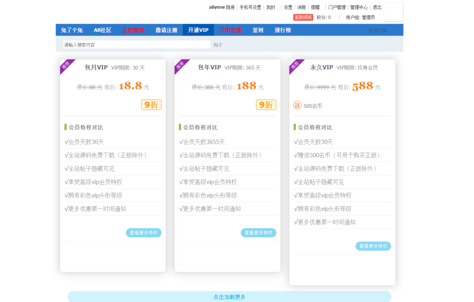This screenshot has height=302, width=474.
Task: Click the 9折 discount badge on 包年VIP
Action: (x=266, y=105)
